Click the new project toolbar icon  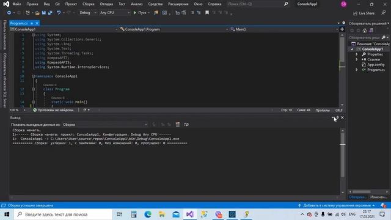(x=27, y=13)
